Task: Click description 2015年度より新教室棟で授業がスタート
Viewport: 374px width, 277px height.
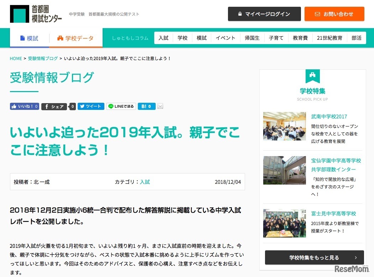Action: [x=335, y=227]
